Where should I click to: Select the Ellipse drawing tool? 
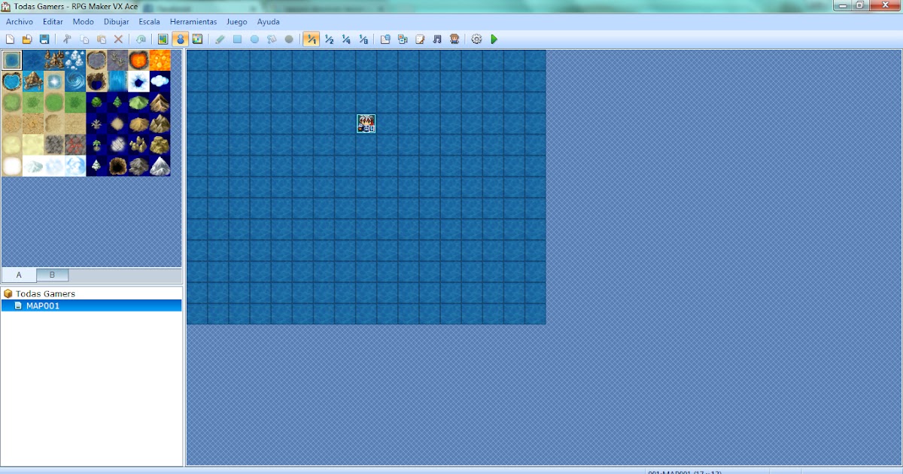pos(254,39)
